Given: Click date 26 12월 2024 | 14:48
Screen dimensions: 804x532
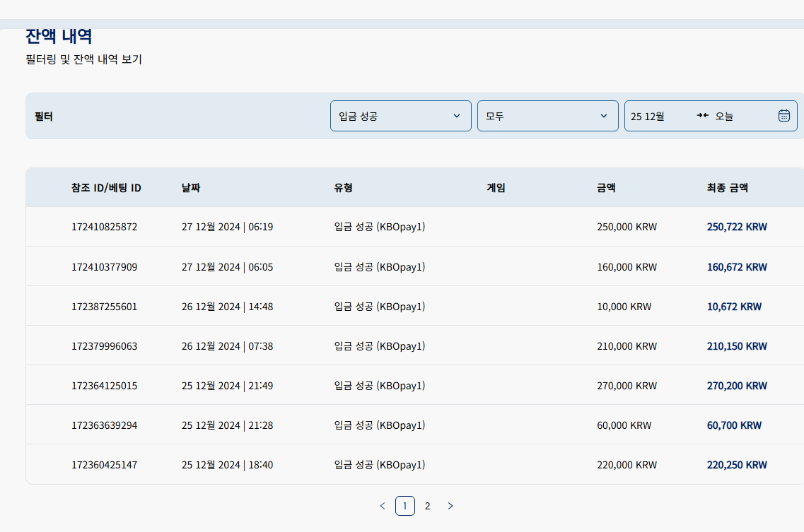Looking at the screenshot, I should 227,307.
